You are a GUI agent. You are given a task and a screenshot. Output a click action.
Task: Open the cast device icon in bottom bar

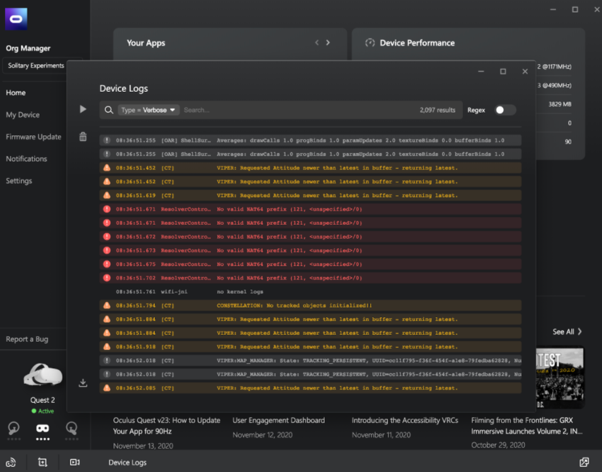pos(11,463)
